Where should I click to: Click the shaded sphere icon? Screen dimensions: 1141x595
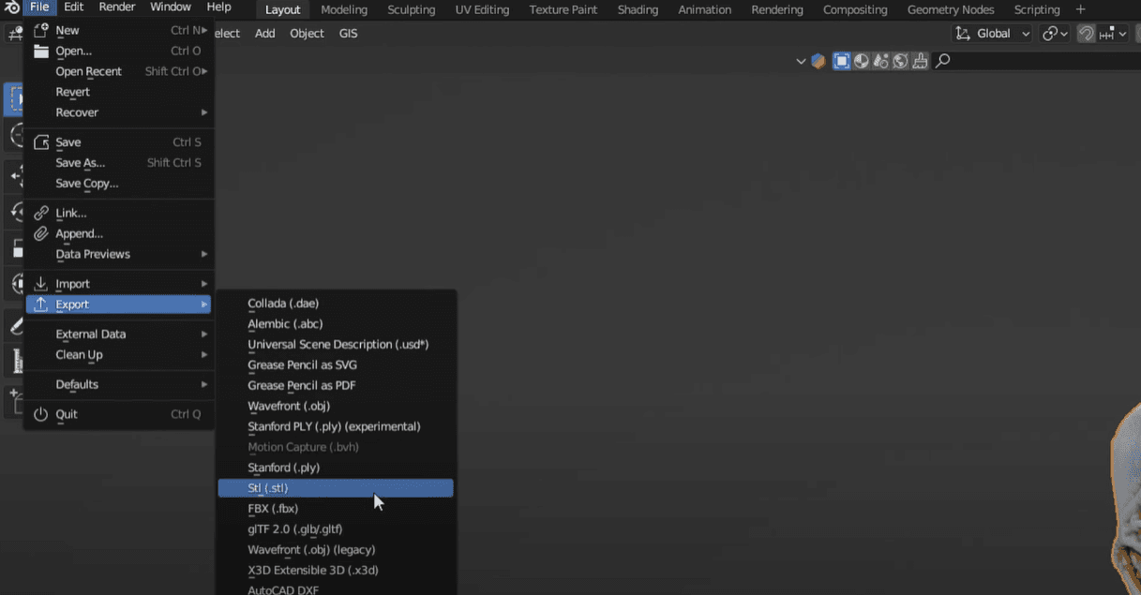[x=862, y=61]
